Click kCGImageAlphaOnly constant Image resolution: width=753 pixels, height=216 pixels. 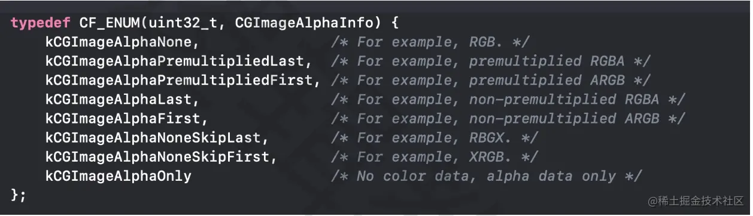[x=118, y=176]
